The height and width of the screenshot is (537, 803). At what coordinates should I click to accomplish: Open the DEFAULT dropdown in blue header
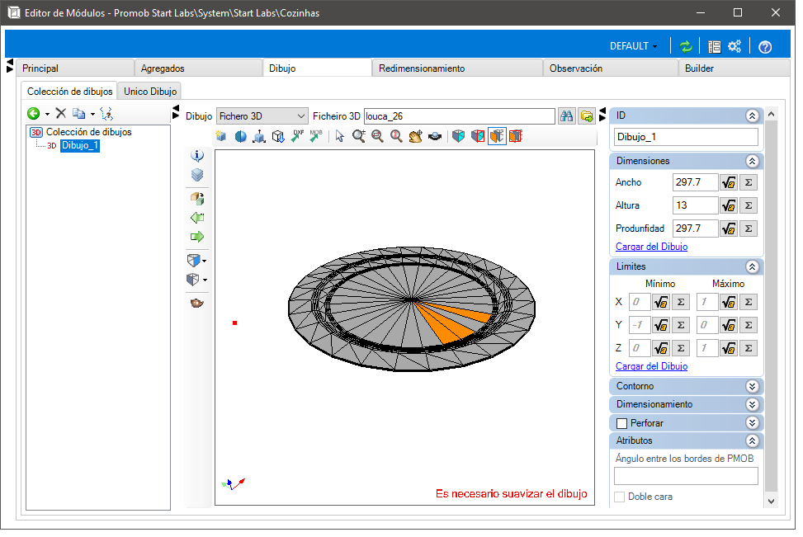[634, 46]
